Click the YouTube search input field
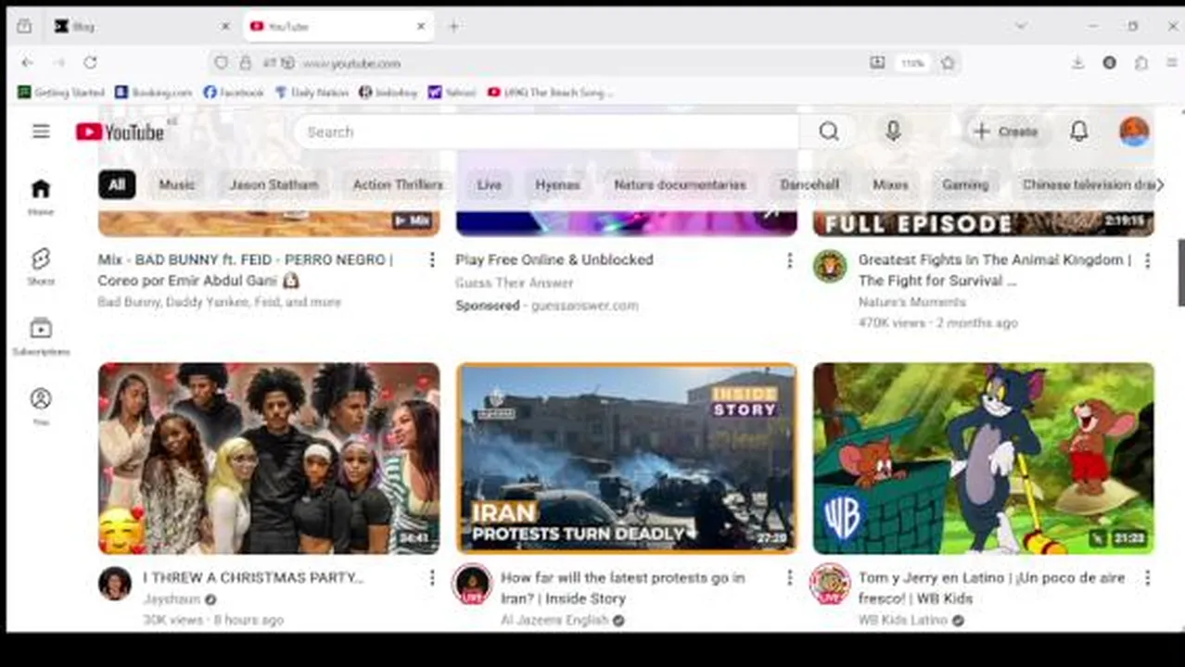Viewport: 1185px width, 667px height. point(547,132)
